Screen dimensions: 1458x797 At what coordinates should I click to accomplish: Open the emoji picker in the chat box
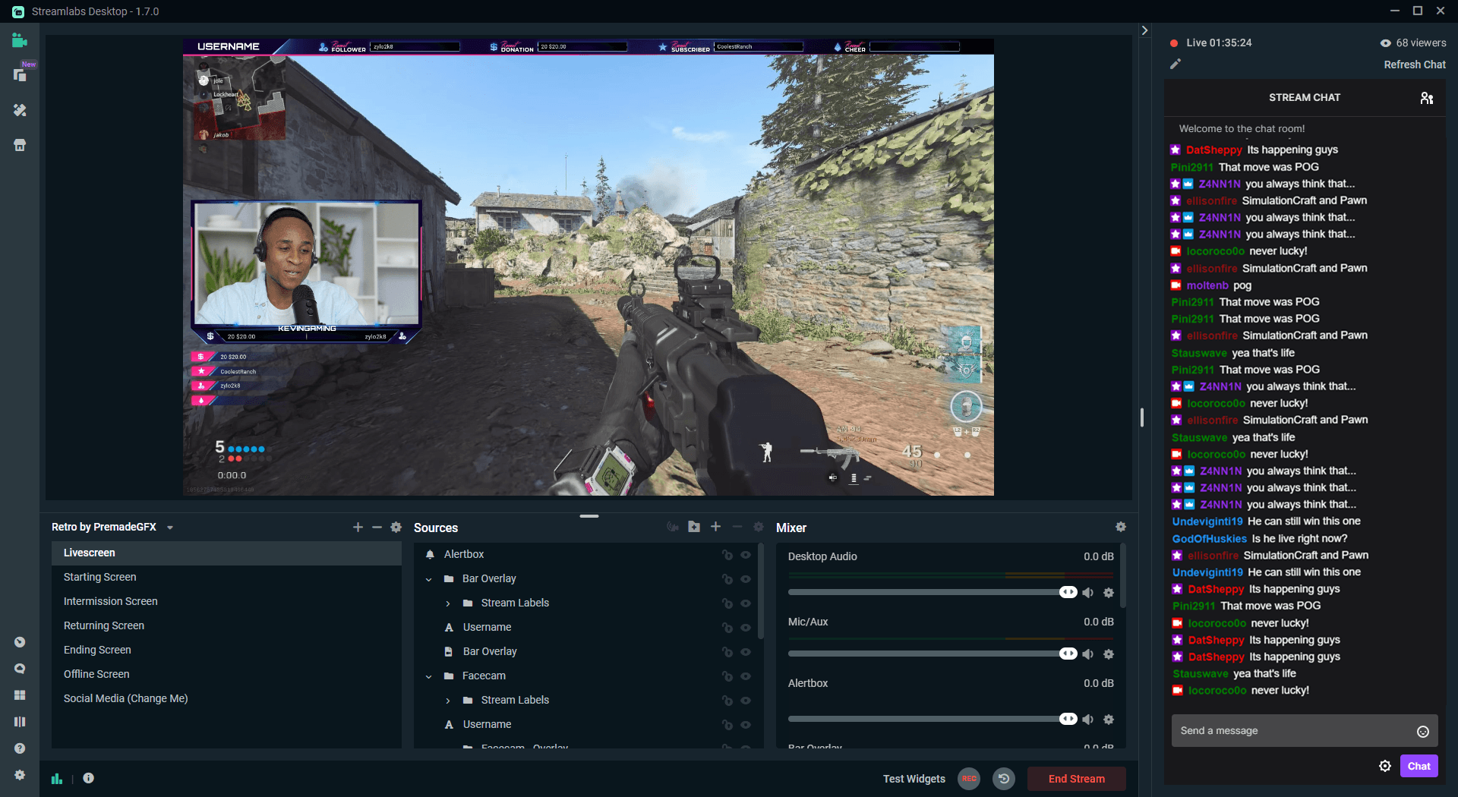1424,731
